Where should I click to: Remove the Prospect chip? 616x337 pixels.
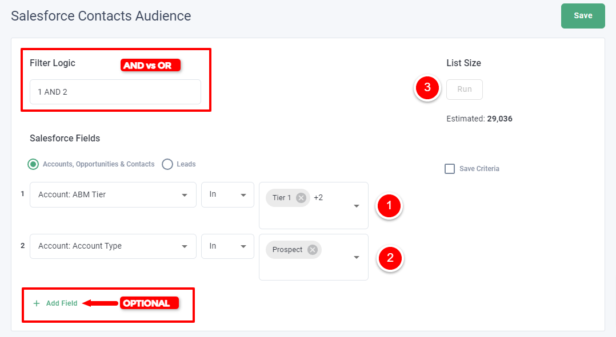click(313, 250)
